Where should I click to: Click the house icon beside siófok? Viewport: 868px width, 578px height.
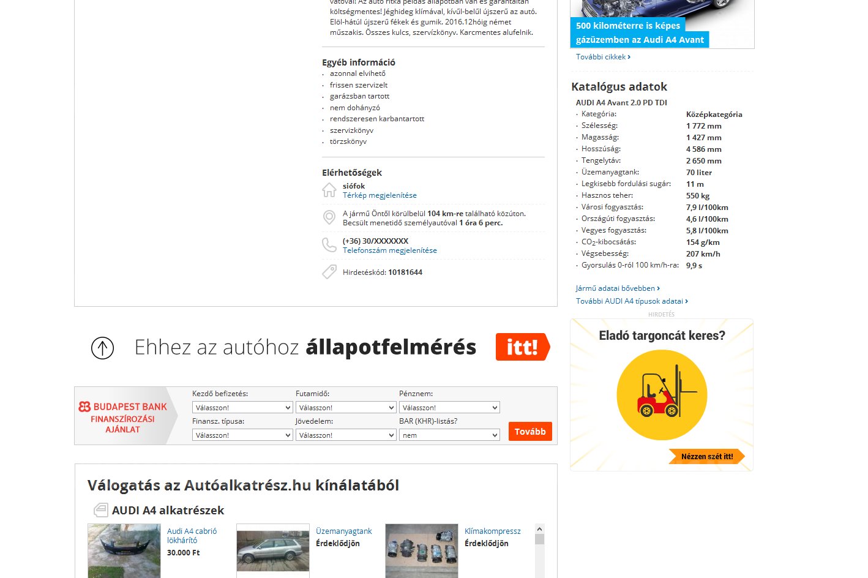coord(329,190)
